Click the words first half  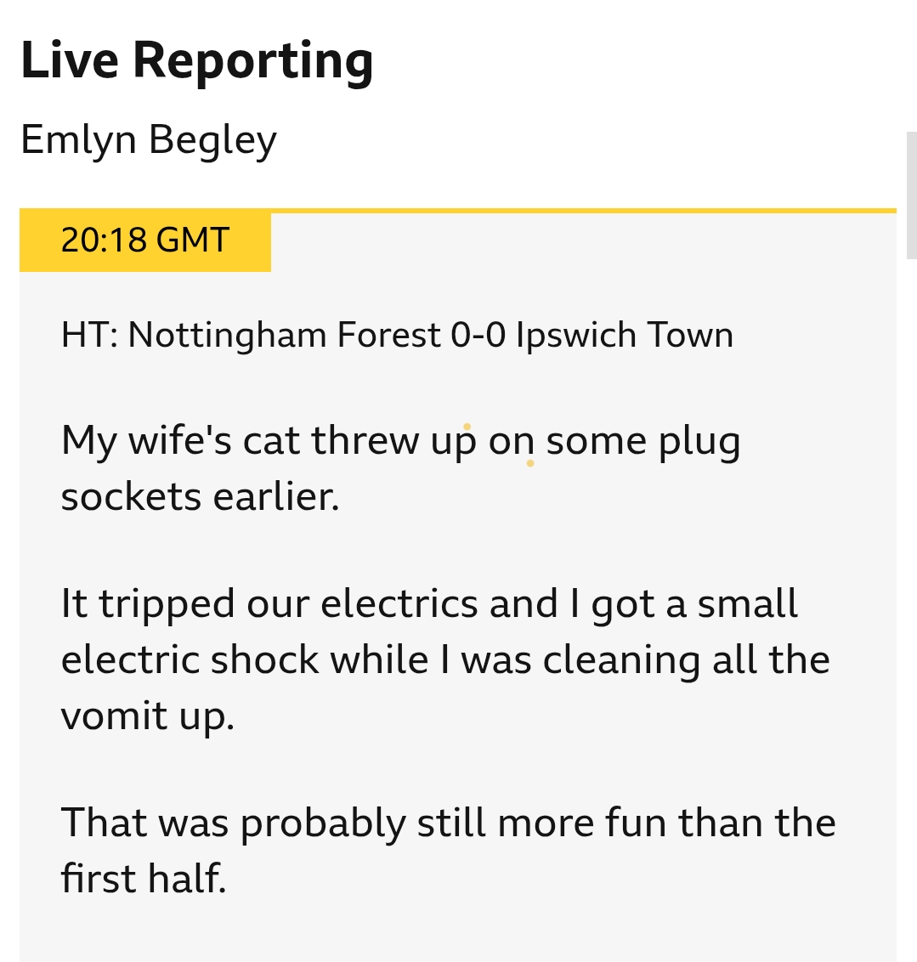(x=144, y=879)
